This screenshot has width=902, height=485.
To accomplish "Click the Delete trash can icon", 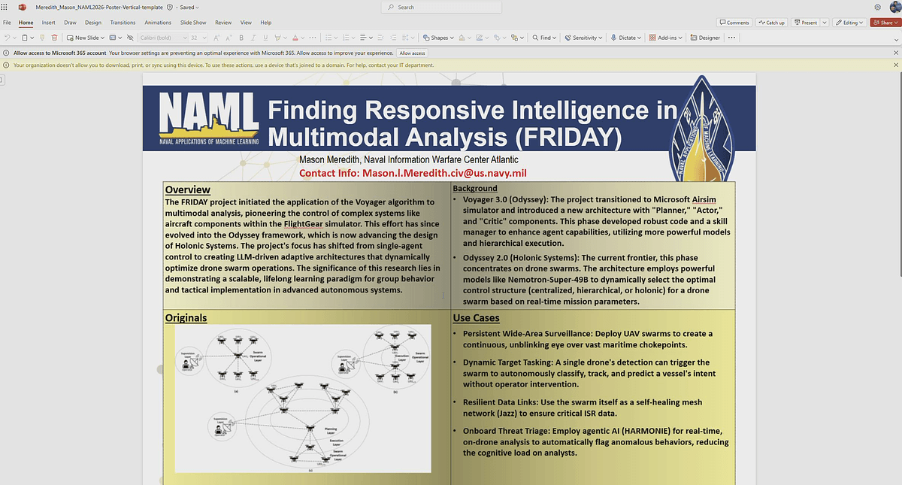I will coord(54,37).
